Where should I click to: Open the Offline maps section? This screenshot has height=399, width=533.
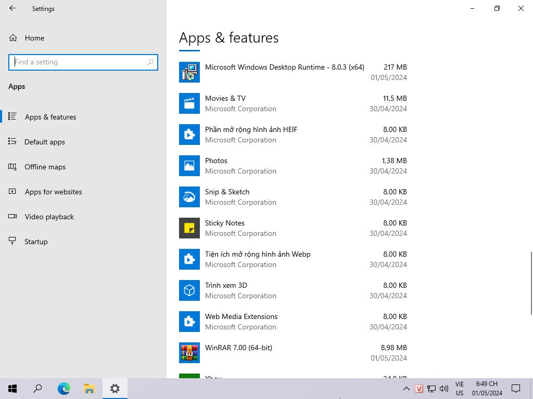[45, 167]
